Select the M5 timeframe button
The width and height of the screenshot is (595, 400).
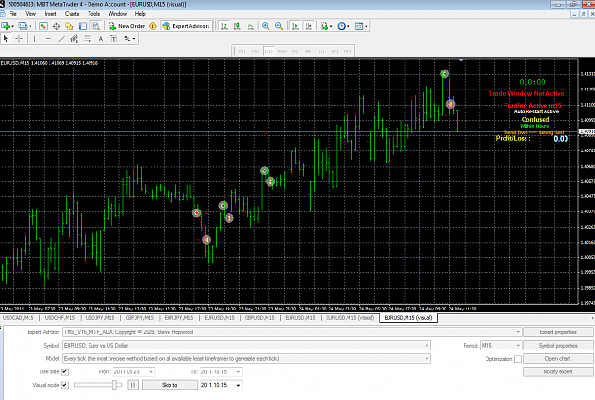(255, 51)
